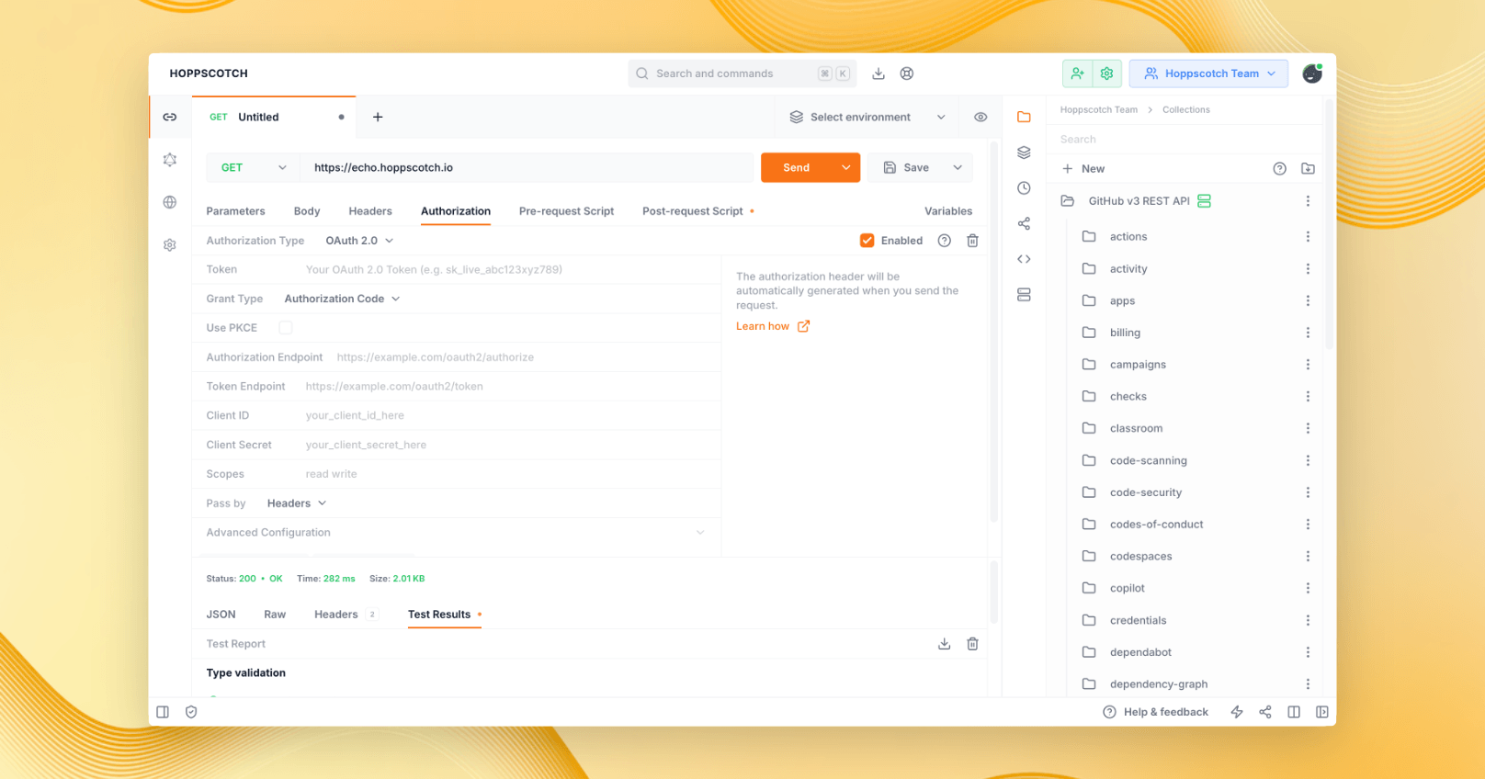
Task: Open the Share icon in right rail
Action: [x=1024, y=223]
